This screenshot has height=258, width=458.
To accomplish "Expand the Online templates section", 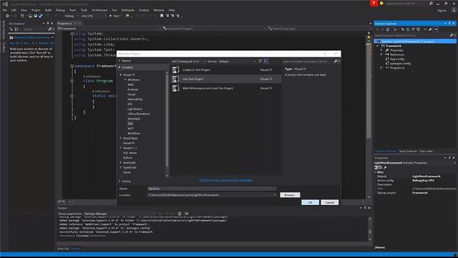I will [x=120, y=181].
